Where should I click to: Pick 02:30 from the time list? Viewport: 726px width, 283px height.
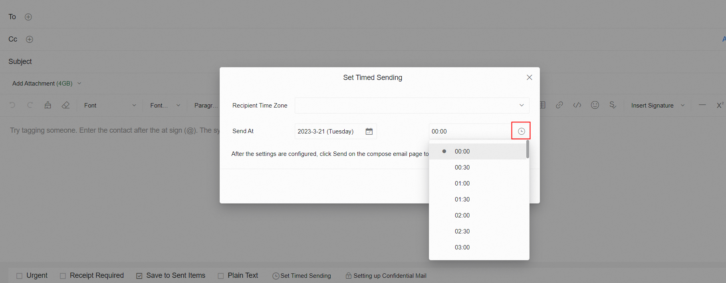click(x=479, y=231)
